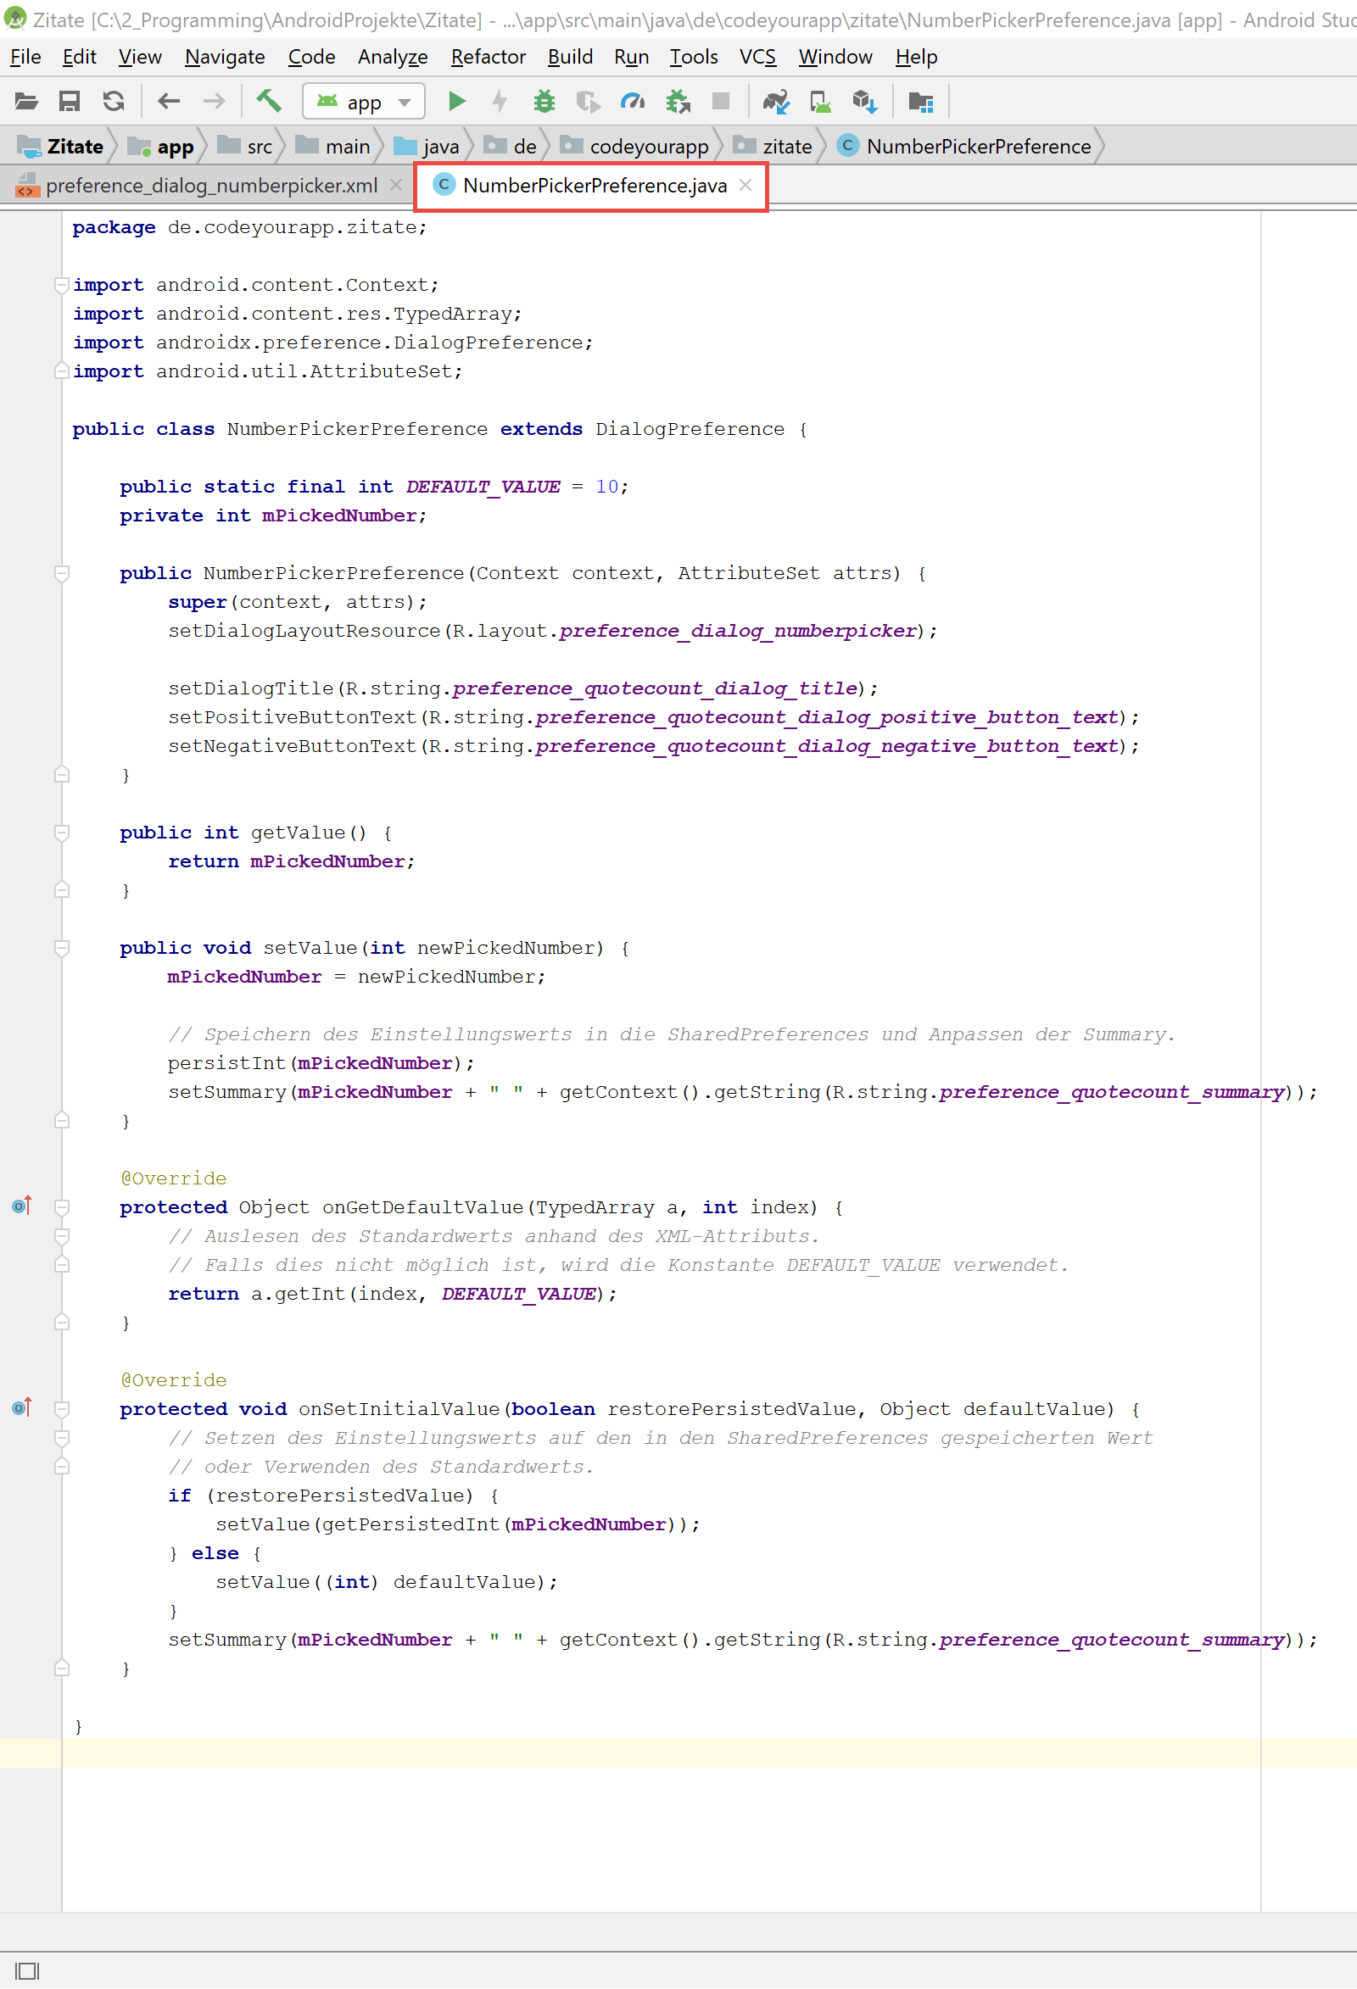Click the 'extends DialogPreference' text
Image resolution: width=1357 pixels, height=1989 pixels.
coord(642,429)
